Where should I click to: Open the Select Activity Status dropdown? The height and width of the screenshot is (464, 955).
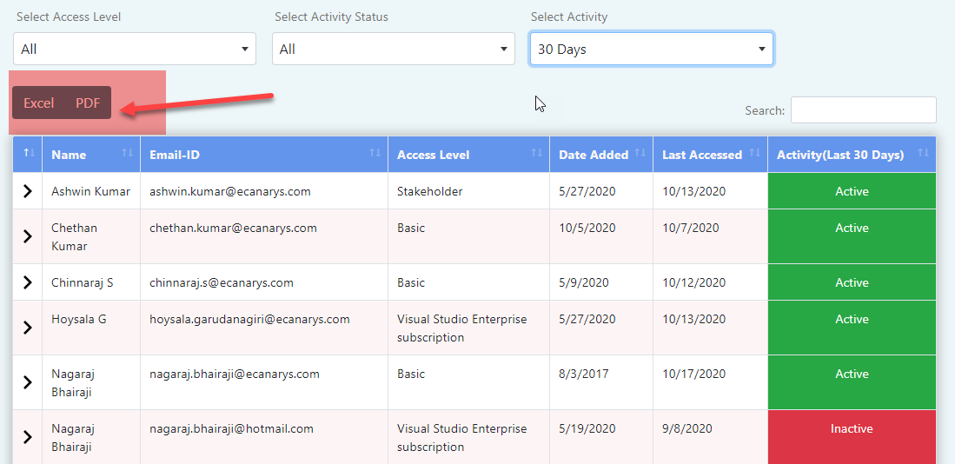click(x=394, y=49)
